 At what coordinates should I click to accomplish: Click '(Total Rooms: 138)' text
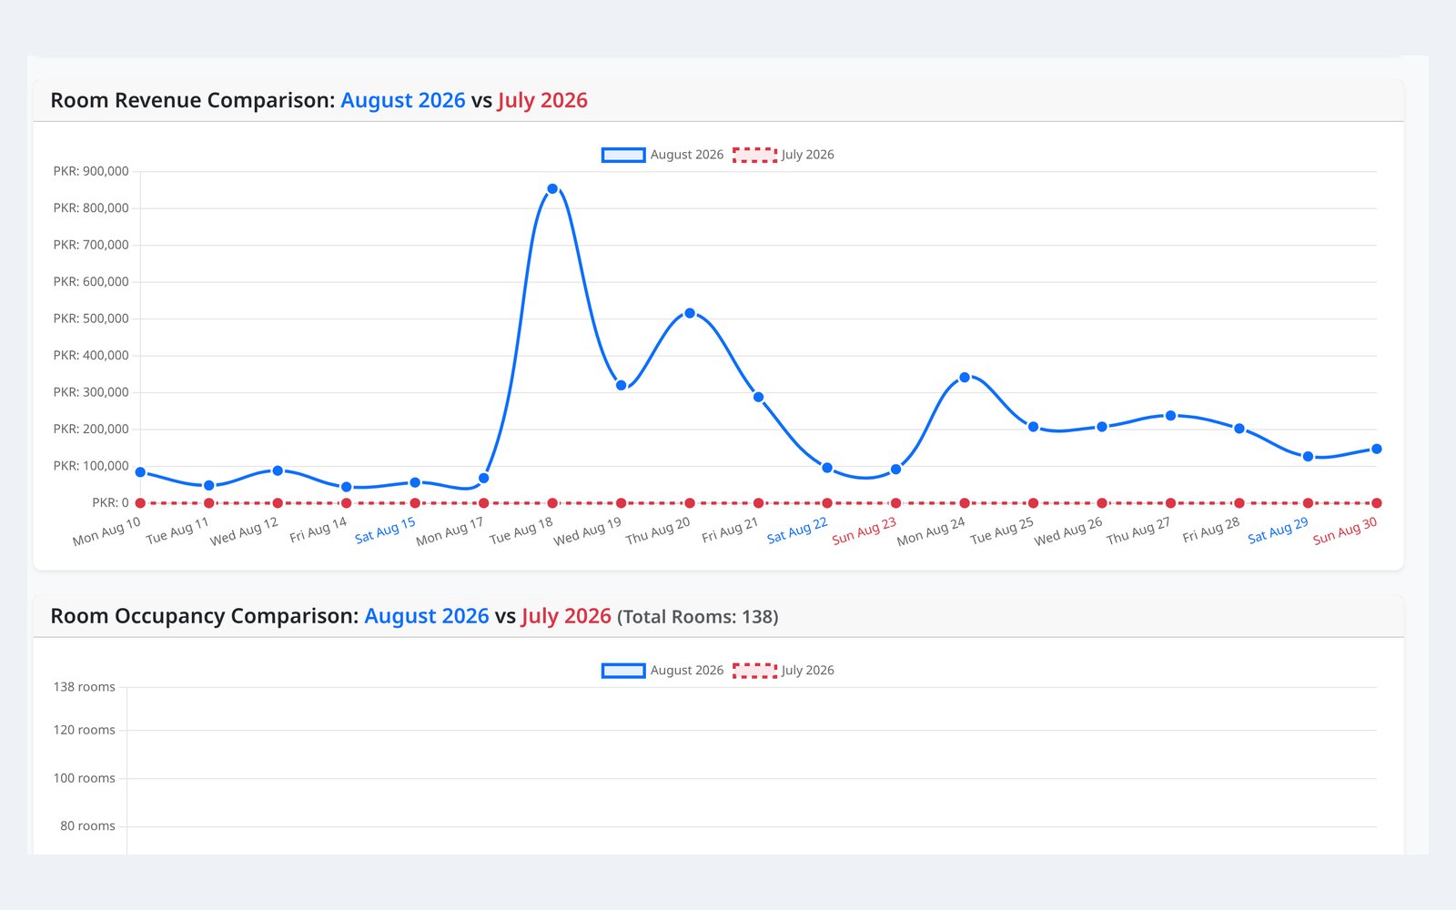tap(698, 617)
